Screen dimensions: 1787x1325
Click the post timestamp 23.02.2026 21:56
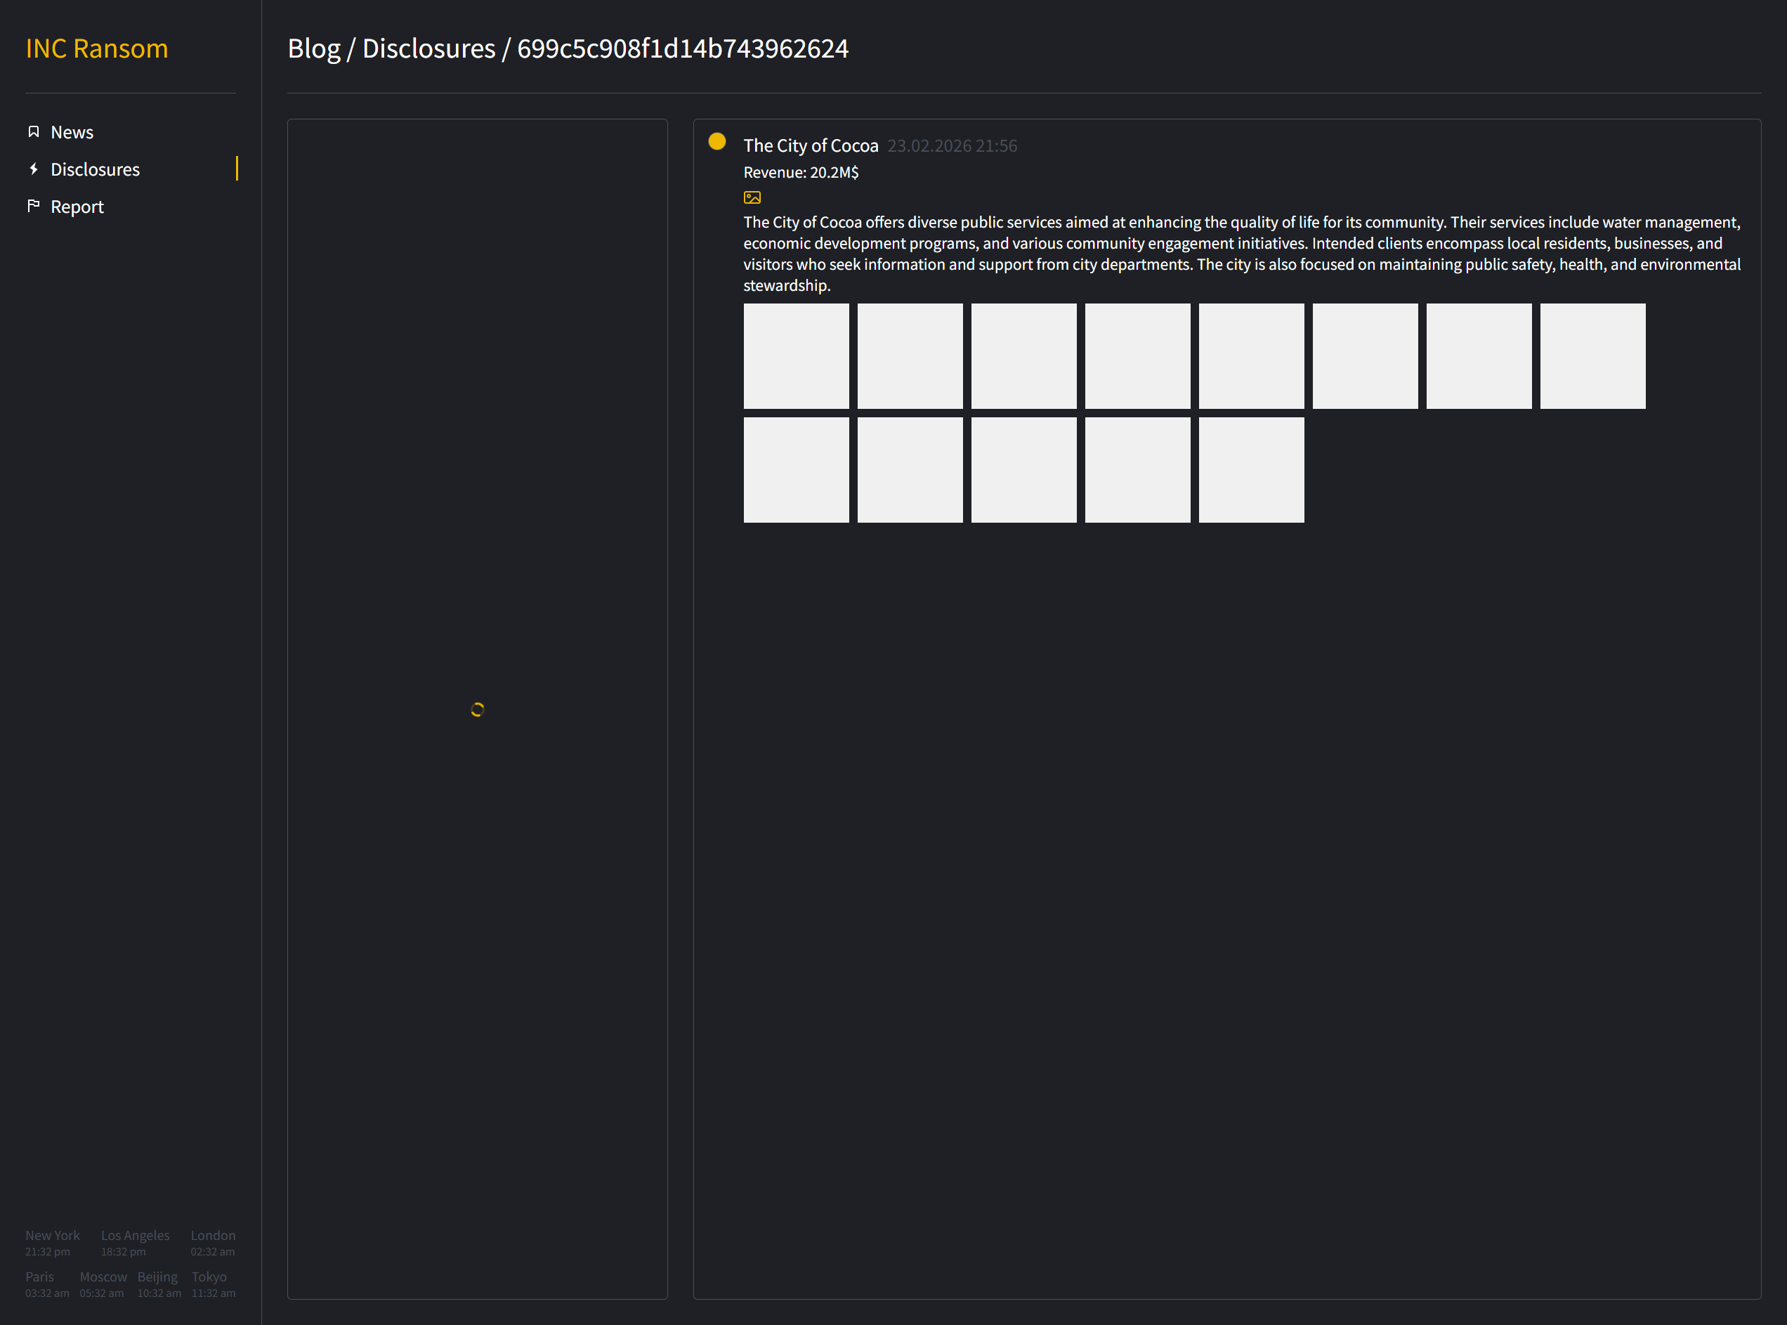click(952, 146)
